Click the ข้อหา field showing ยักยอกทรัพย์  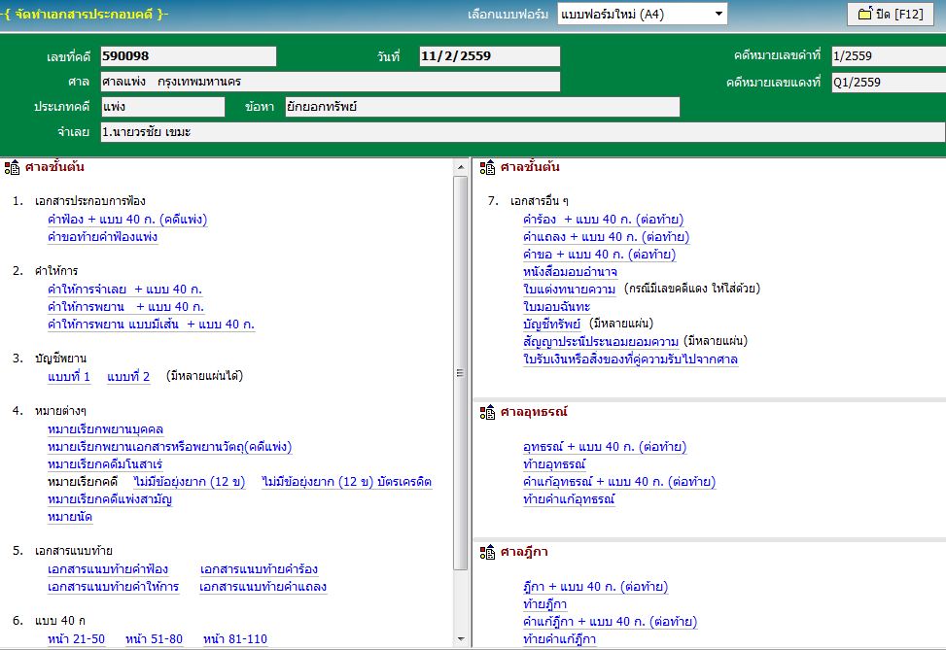pyautogui.click(x=482, y=107)
